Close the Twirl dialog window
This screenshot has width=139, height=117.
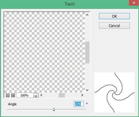tap(134, 3)
